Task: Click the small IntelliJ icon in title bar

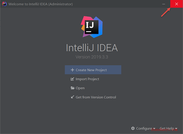Action: 4,4
